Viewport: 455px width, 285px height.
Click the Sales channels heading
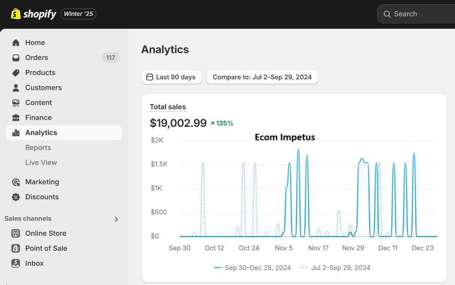coord(28,219)
